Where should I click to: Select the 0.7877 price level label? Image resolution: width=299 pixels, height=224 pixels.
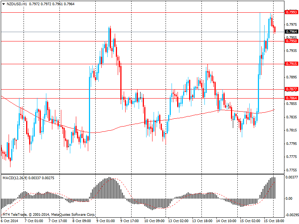291,89
